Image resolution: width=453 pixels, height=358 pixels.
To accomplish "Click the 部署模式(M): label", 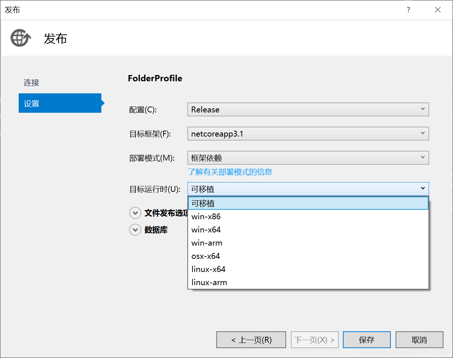I will [152, 158].
